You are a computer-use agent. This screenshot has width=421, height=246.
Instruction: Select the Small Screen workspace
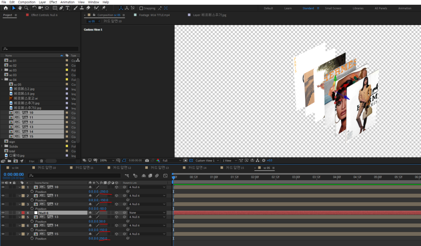point(333,8)
